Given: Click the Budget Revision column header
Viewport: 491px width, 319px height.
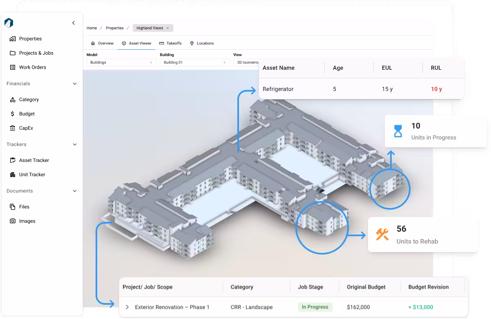Looking at the screenshot, I should pyautogui.click(x=429, y=287).
